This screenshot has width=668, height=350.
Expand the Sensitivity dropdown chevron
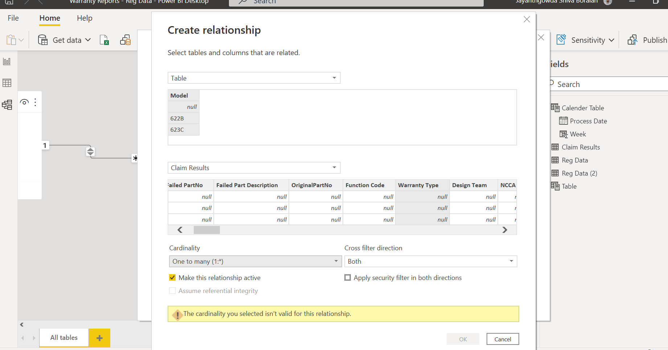click(x=611, y=40)
